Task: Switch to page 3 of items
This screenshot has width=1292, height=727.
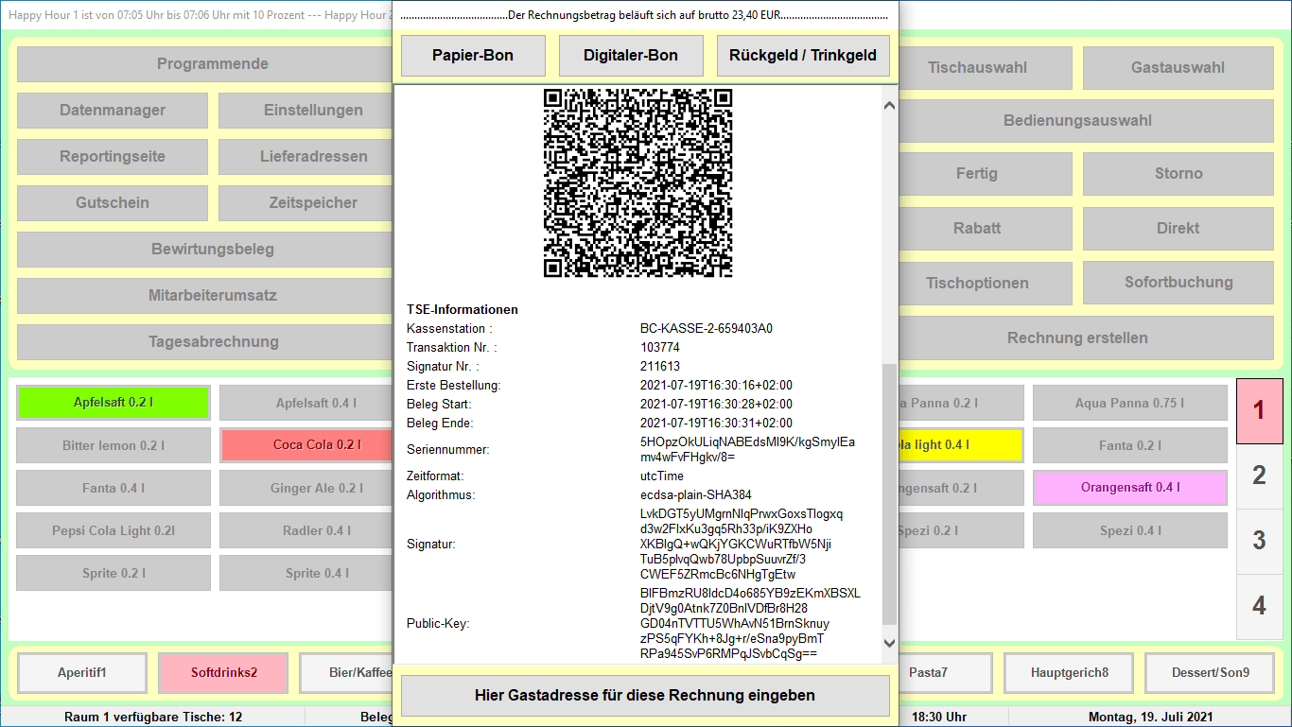Action: click(1259, 541)
